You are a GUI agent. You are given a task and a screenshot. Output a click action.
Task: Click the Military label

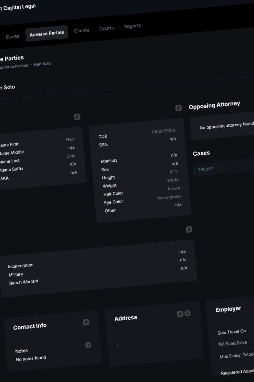click(x=16, y=274)
